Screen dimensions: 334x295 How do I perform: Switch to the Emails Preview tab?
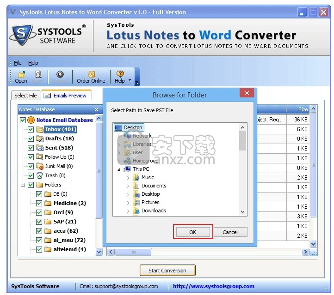67,96
